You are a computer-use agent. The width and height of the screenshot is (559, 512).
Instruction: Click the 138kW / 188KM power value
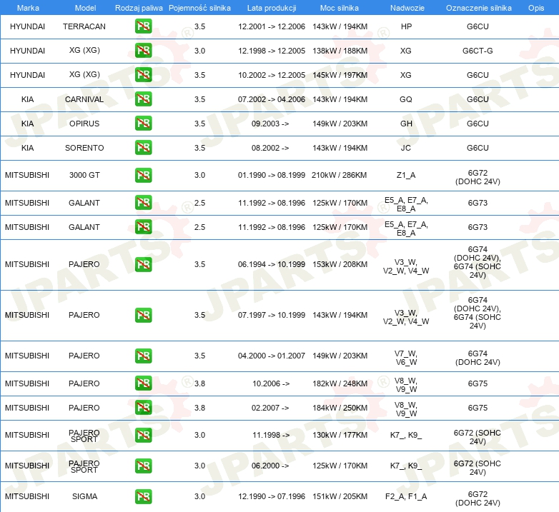pyautogui.click(x=340, y=51)
